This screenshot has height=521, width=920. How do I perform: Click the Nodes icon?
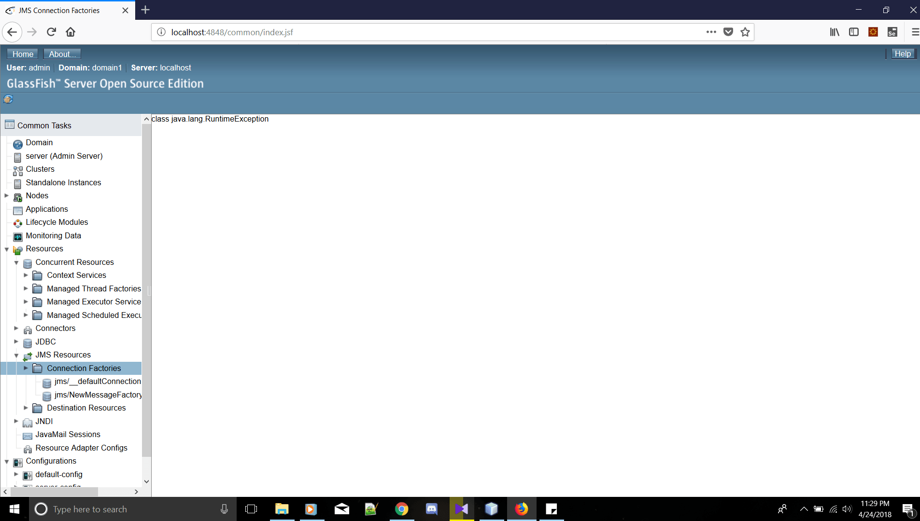(18, 197)
